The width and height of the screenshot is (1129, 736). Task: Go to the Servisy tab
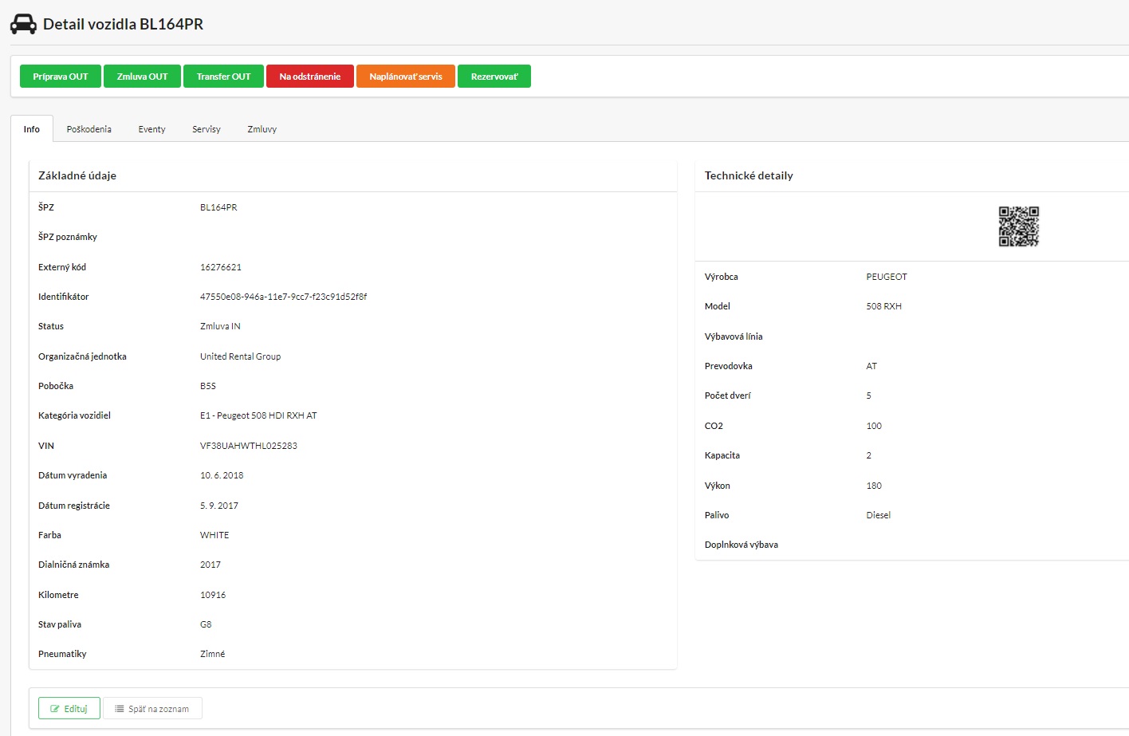(x=207, y=129)
